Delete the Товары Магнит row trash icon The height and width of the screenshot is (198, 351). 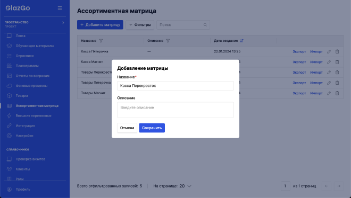point(337,93)
